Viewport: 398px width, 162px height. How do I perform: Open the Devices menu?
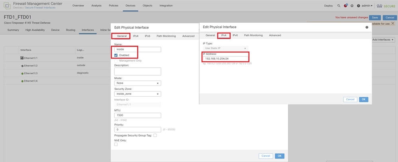pos(130,6)
